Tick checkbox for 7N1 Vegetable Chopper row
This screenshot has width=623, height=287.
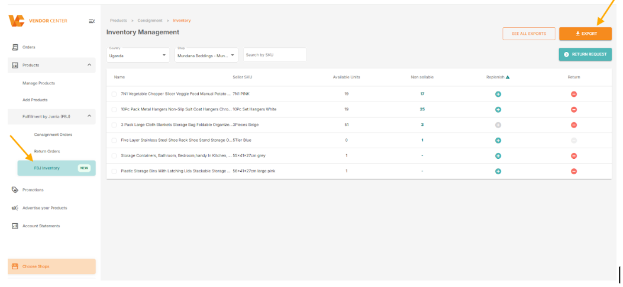point(114,94)
